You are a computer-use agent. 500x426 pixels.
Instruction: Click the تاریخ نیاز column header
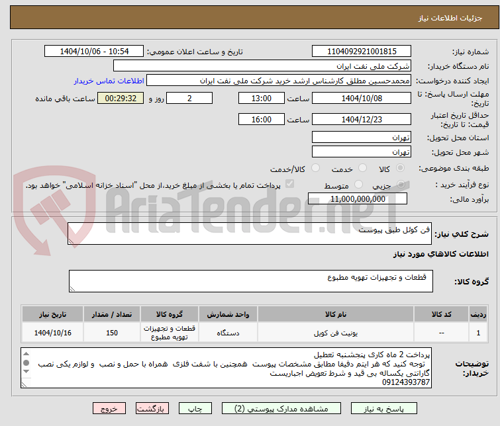click(52, 314)
